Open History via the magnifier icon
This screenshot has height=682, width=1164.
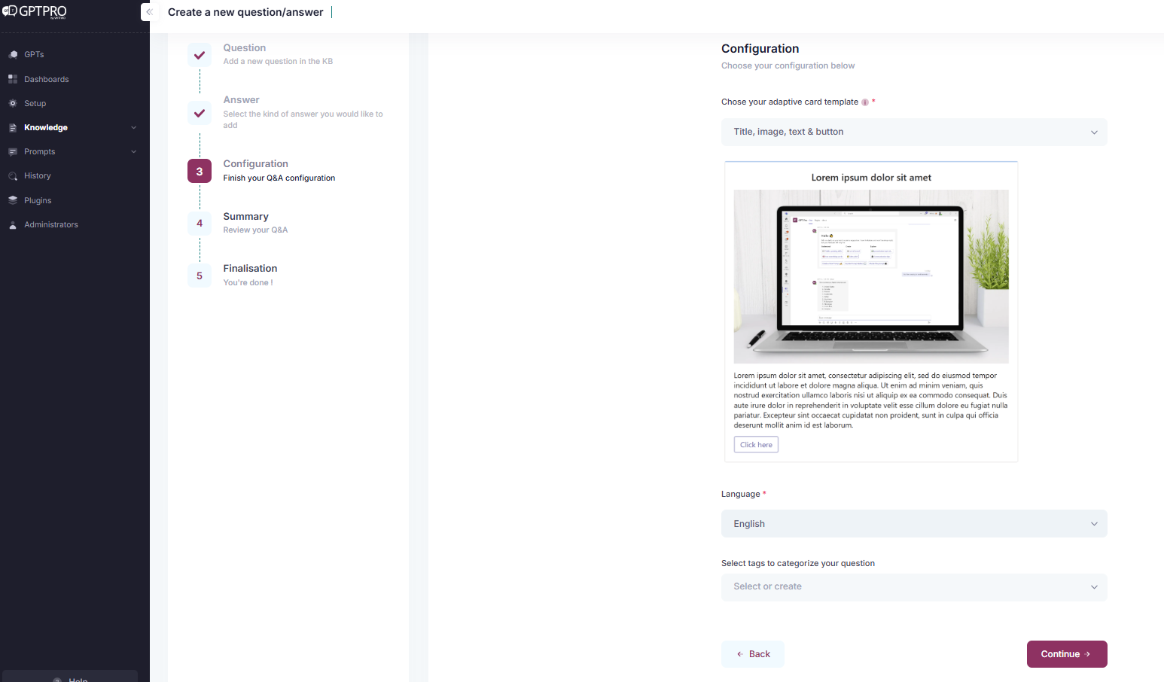tap(12, 175)
